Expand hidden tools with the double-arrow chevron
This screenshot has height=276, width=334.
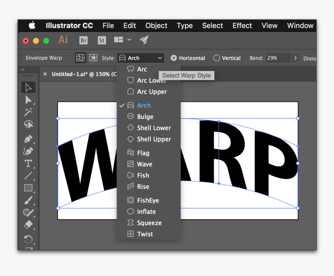click(23, 69)
